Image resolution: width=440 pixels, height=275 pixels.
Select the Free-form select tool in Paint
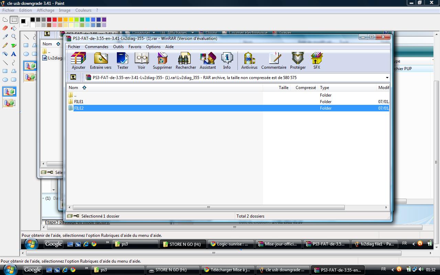pos(5,20)
